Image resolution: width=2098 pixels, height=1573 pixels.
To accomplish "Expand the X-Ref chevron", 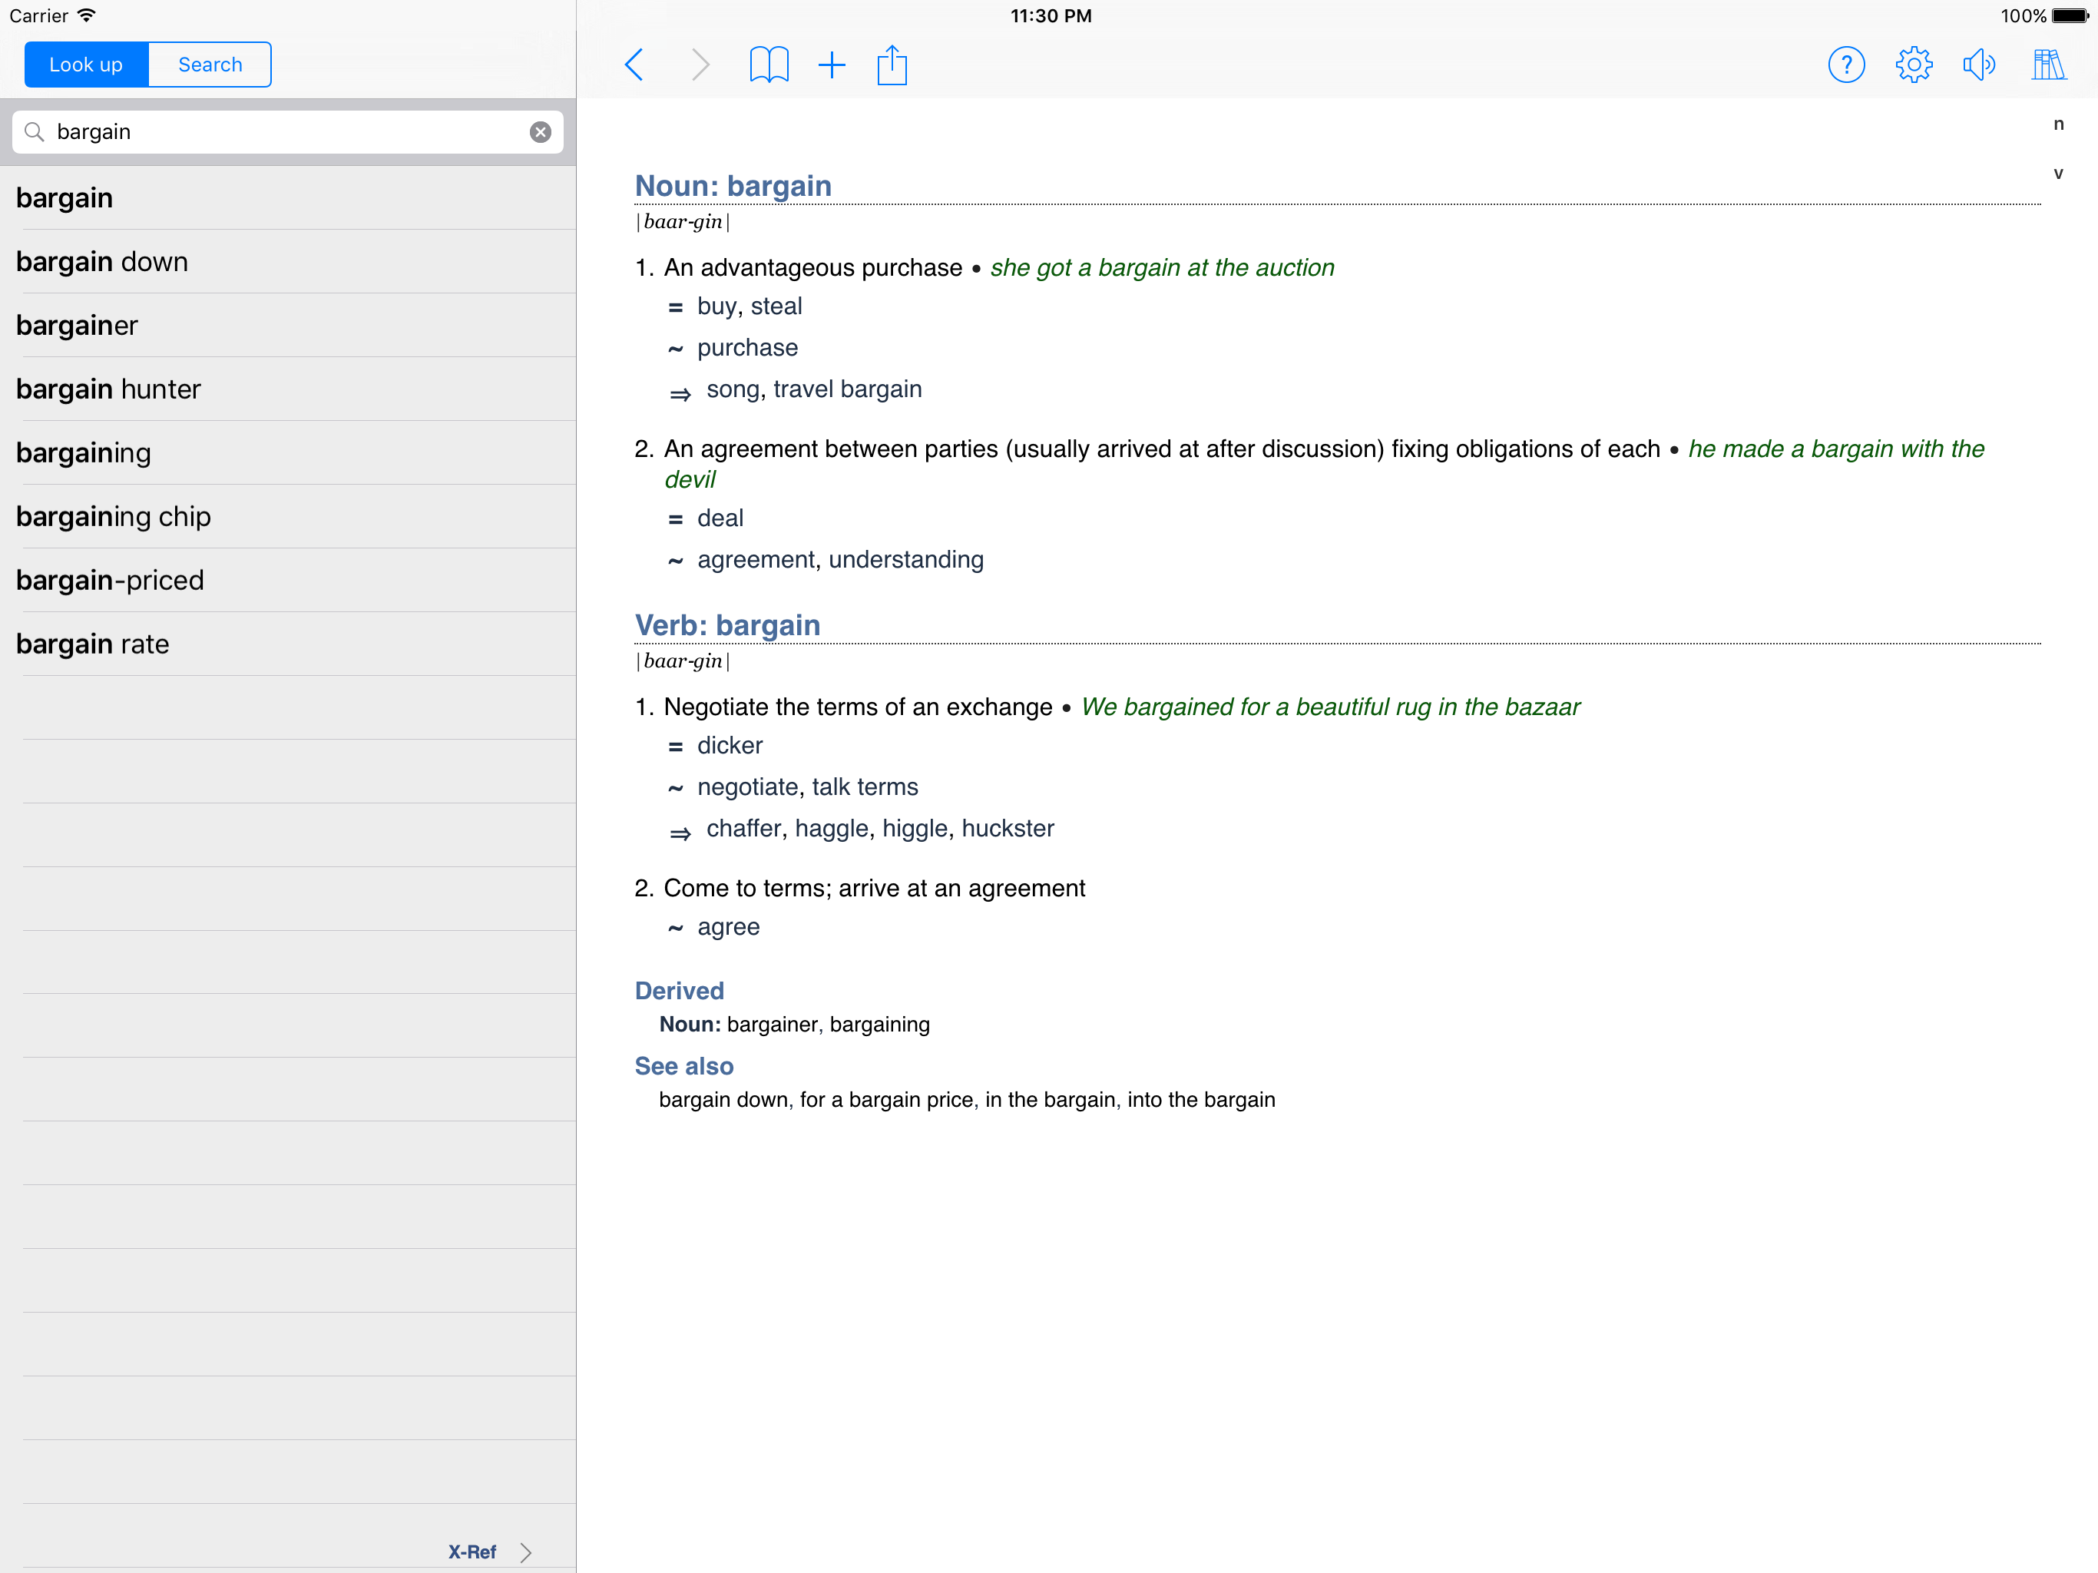I will coord(525,1551).
